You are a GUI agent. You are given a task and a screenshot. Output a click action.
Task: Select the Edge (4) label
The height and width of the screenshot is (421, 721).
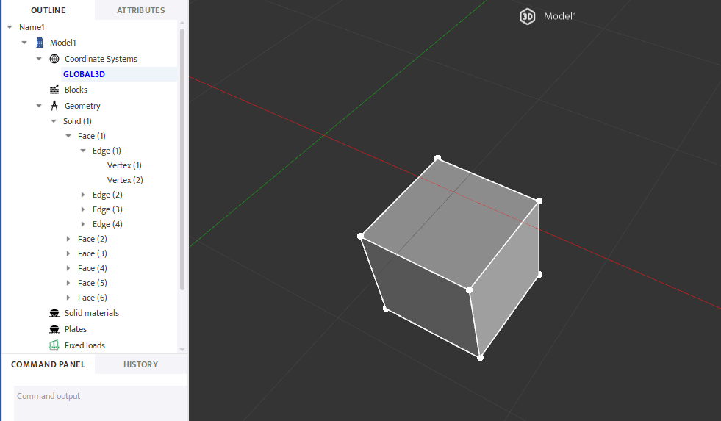point(107,224)
